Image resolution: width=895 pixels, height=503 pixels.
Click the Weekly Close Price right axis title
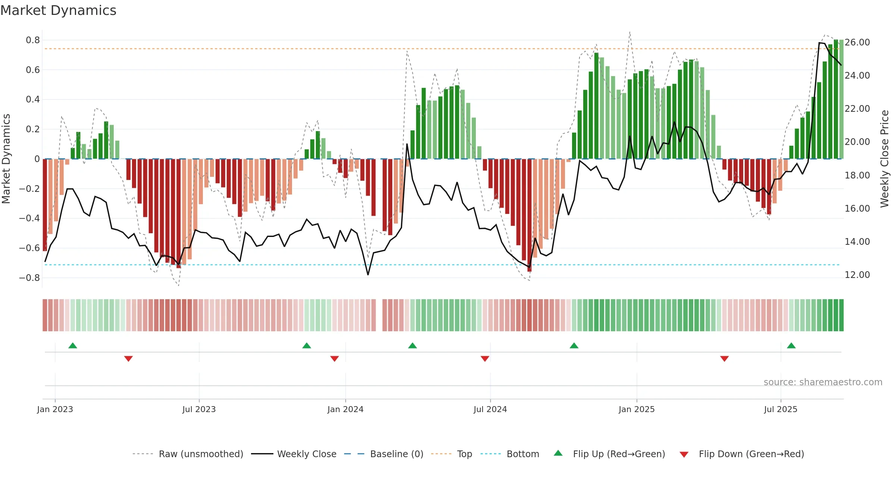tap(885, 159)
